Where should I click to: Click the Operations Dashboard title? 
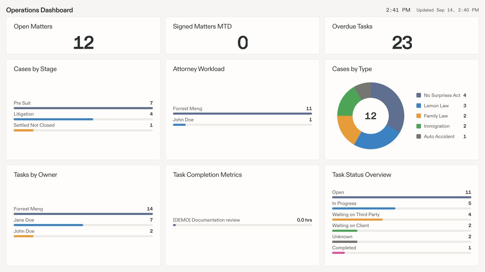39,10
